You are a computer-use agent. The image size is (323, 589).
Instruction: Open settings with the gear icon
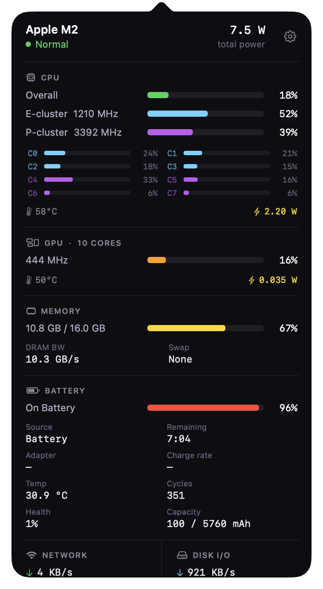coord(290,36)
